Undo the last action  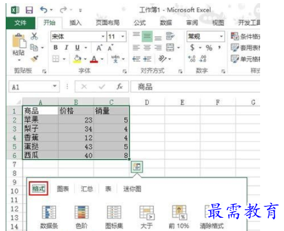pos(43,9)
